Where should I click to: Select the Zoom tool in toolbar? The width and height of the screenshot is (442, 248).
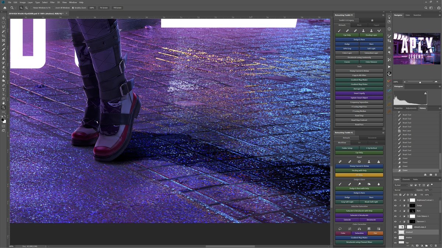4,107
